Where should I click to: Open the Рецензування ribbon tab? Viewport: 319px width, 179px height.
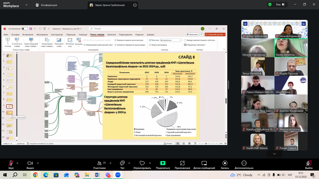point(125,35)
